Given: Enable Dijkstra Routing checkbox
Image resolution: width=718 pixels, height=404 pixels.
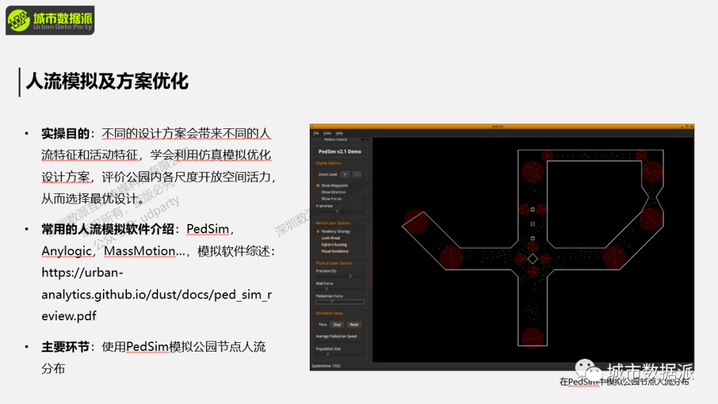Looking at the screenshot, I should click(318, 245).
